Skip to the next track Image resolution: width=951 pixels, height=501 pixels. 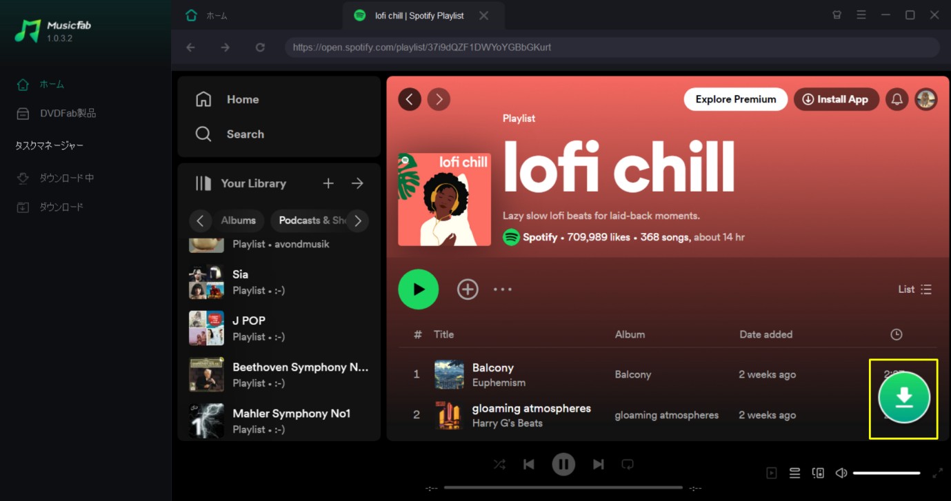598,464
